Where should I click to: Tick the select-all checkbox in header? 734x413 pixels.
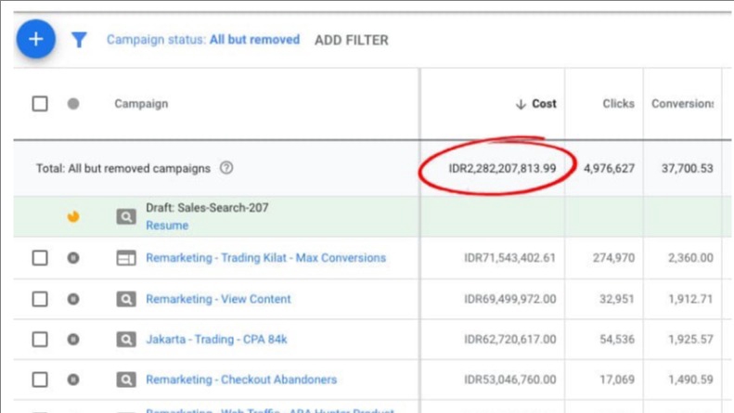40,104
